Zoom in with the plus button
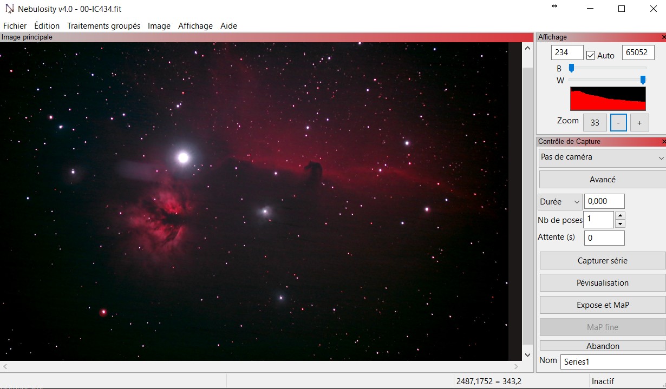Screen dimensions: 666x389 tap(639, 122)
